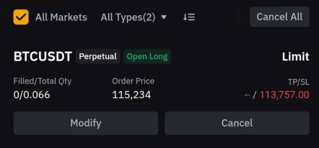Click the All Types dropdown arrow
This screenshot has width=319, height=148.
(164, 17)
